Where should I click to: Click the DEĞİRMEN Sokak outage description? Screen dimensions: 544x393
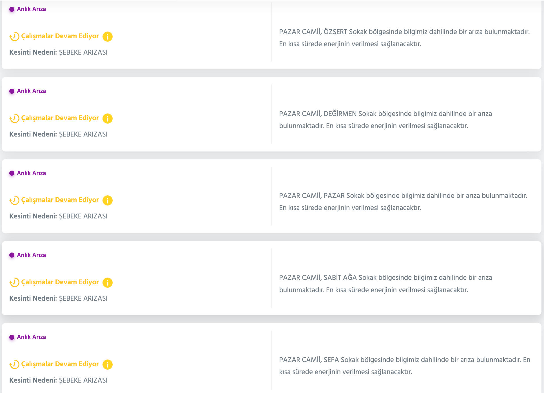coord(385,120)
